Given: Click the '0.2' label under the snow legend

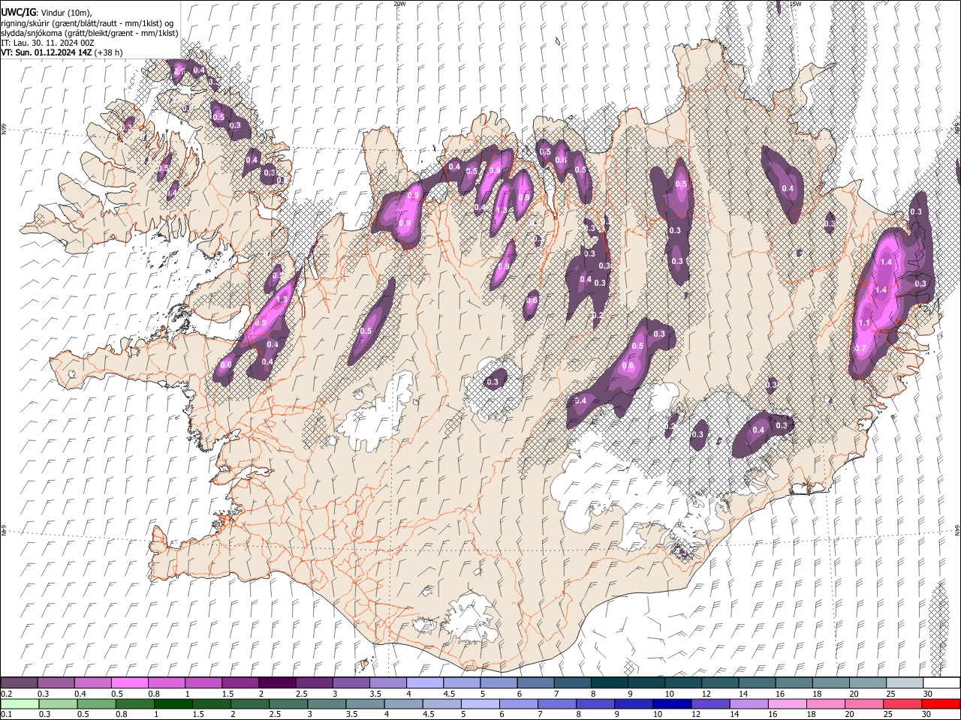Looking at the screenshot, I should pos(6,694).
